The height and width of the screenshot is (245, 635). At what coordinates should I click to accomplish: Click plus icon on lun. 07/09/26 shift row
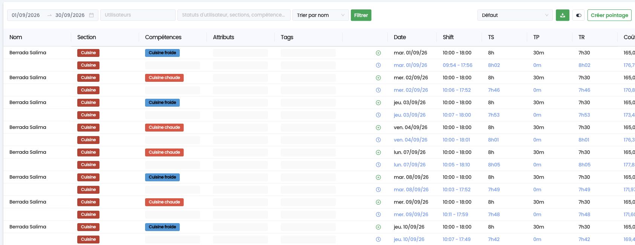tap(378, 153)
